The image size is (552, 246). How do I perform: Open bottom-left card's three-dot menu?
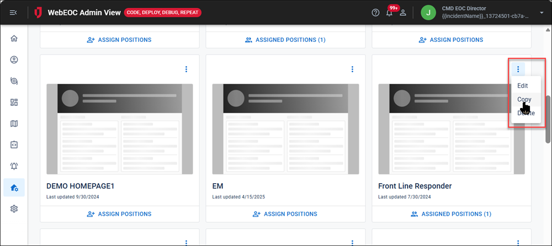(186, 243)
